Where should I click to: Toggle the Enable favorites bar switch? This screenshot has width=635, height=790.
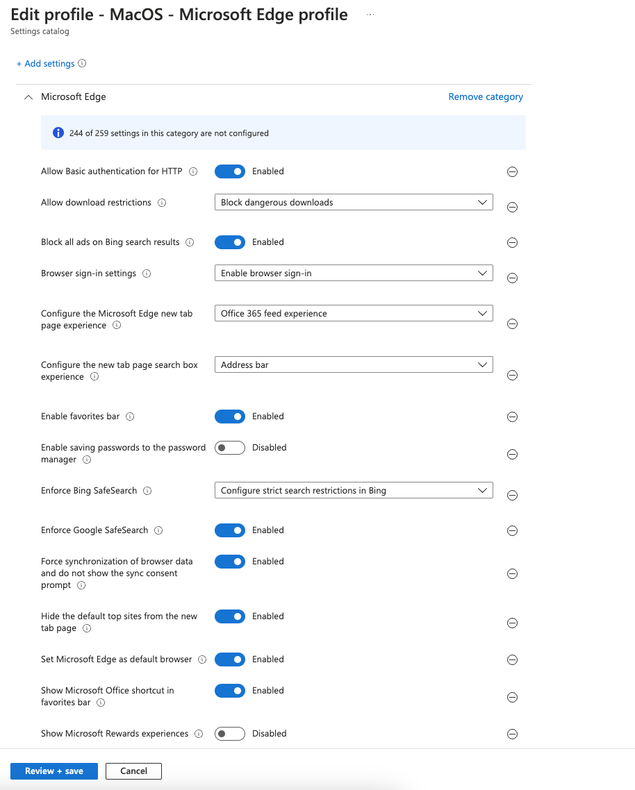pyautogui.click(x=230, y=417)
